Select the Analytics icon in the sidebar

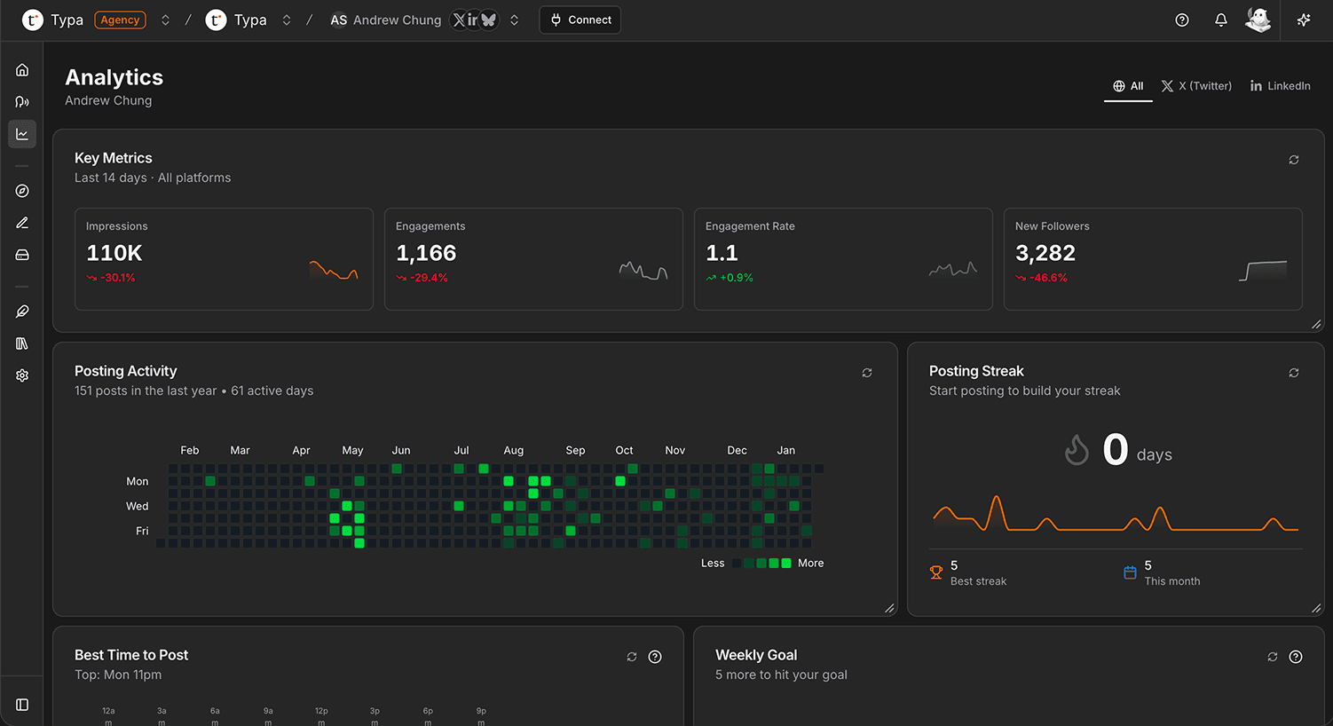tap(21, 133)
